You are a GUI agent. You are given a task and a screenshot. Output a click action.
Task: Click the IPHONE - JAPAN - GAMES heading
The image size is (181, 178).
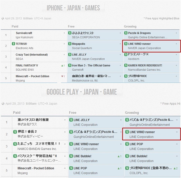tap(73, 8)
